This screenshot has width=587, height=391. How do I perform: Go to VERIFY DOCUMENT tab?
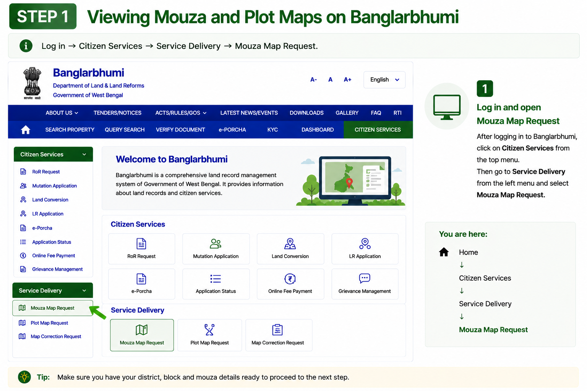pyautogui.click(x=180, y=130)
